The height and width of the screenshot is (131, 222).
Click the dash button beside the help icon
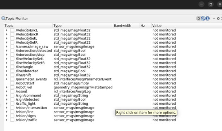214,18
